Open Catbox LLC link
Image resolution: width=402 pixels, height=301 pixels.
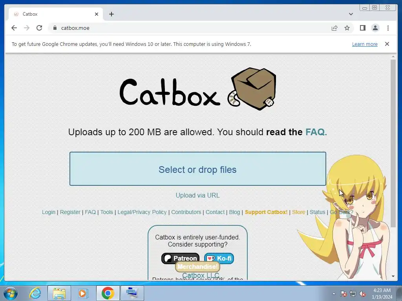coord(201,276)
